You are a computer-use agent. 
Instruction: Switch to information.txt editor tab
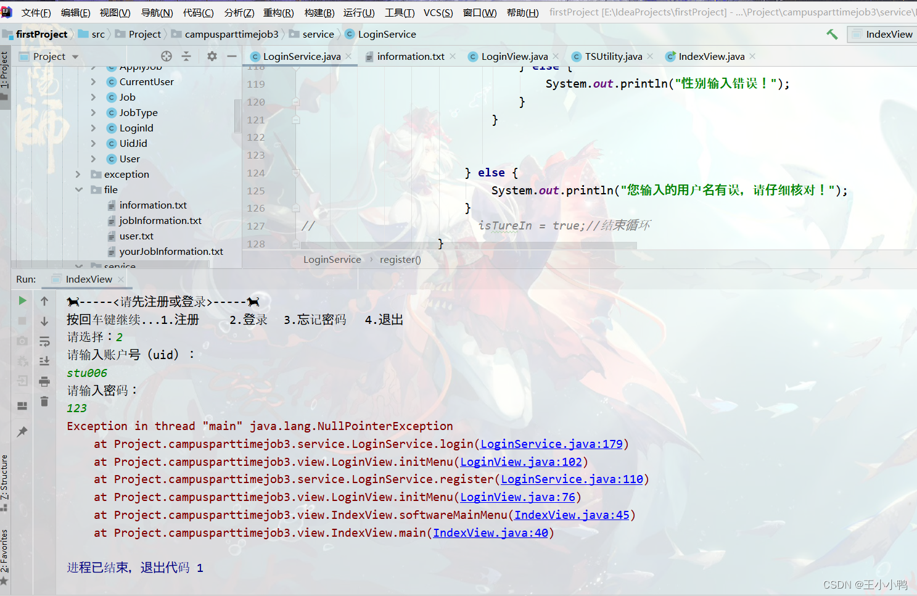(x=411, y=56)
